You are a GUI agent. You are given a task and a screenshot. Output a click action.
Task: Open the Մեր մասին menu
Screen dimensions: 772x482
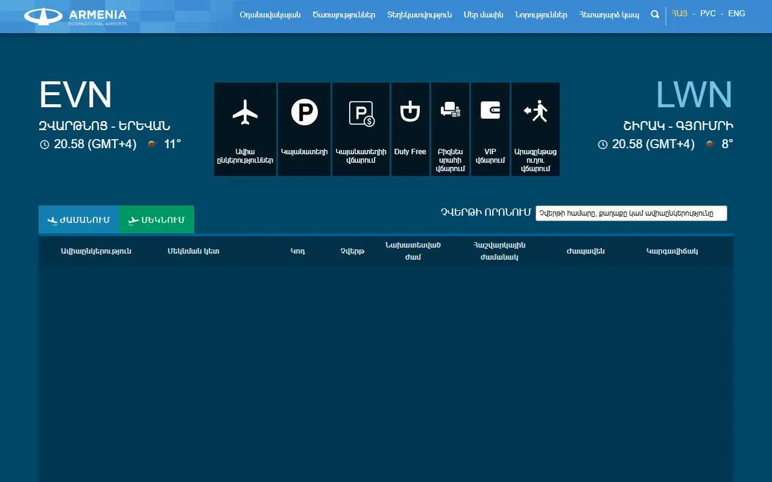(x=483, y=15)
